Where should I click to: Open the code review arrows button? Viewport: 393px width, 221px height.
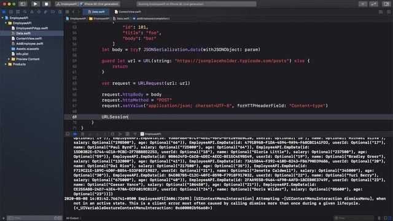[x=373, y=4]
